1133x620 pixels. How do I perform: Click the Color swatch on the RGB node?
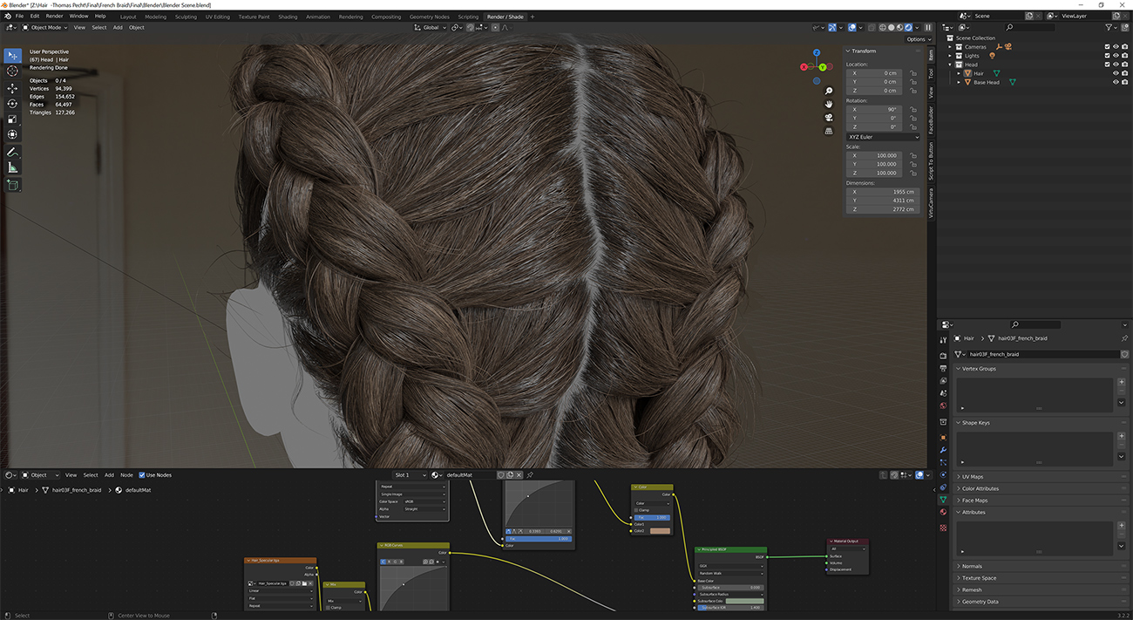point(661,529)
